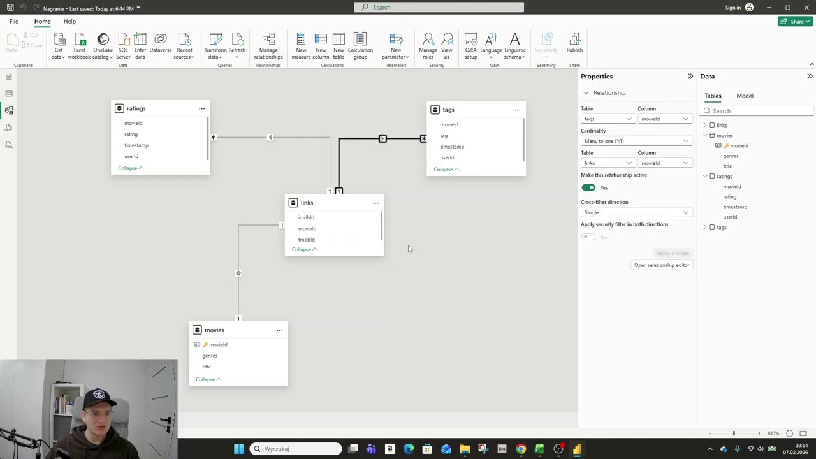Open more options on the links table
The image size is (816, 459).
click(375, 203)
